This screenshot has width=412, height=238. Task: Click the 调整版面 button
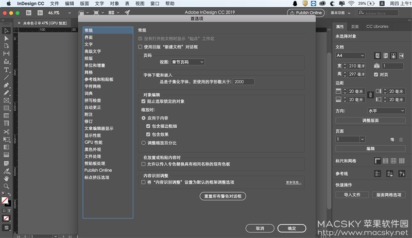click(370, 121)
